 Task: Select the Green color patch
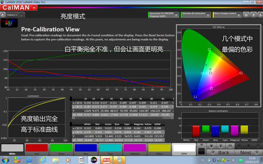coord(61,149)
